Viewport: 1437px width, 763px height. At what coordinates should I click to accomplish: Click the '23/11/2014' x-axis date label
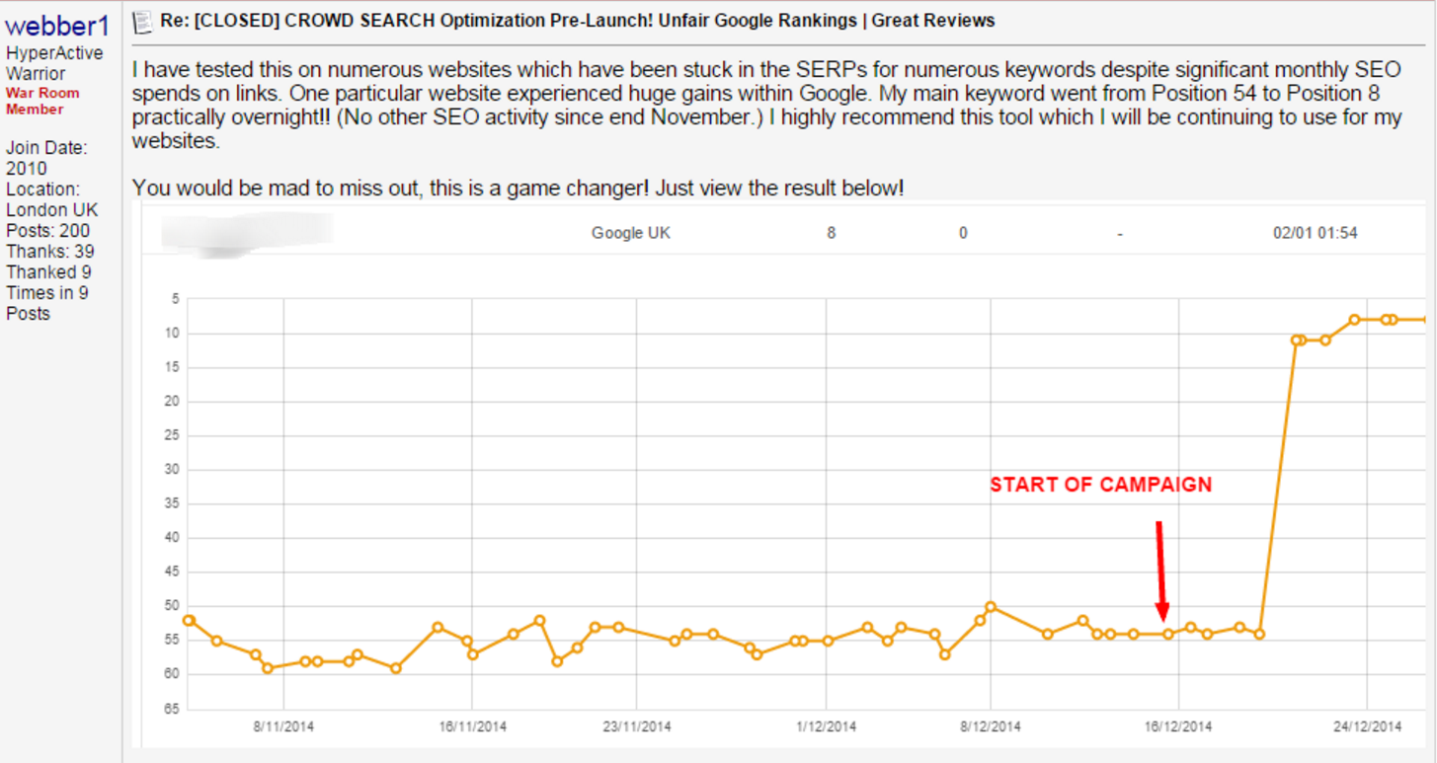tap(637, 726)
